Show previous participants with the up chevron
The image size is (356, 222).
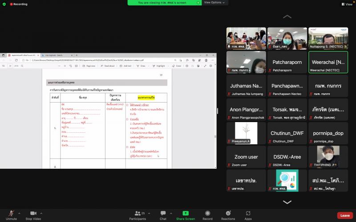point(287,16)
